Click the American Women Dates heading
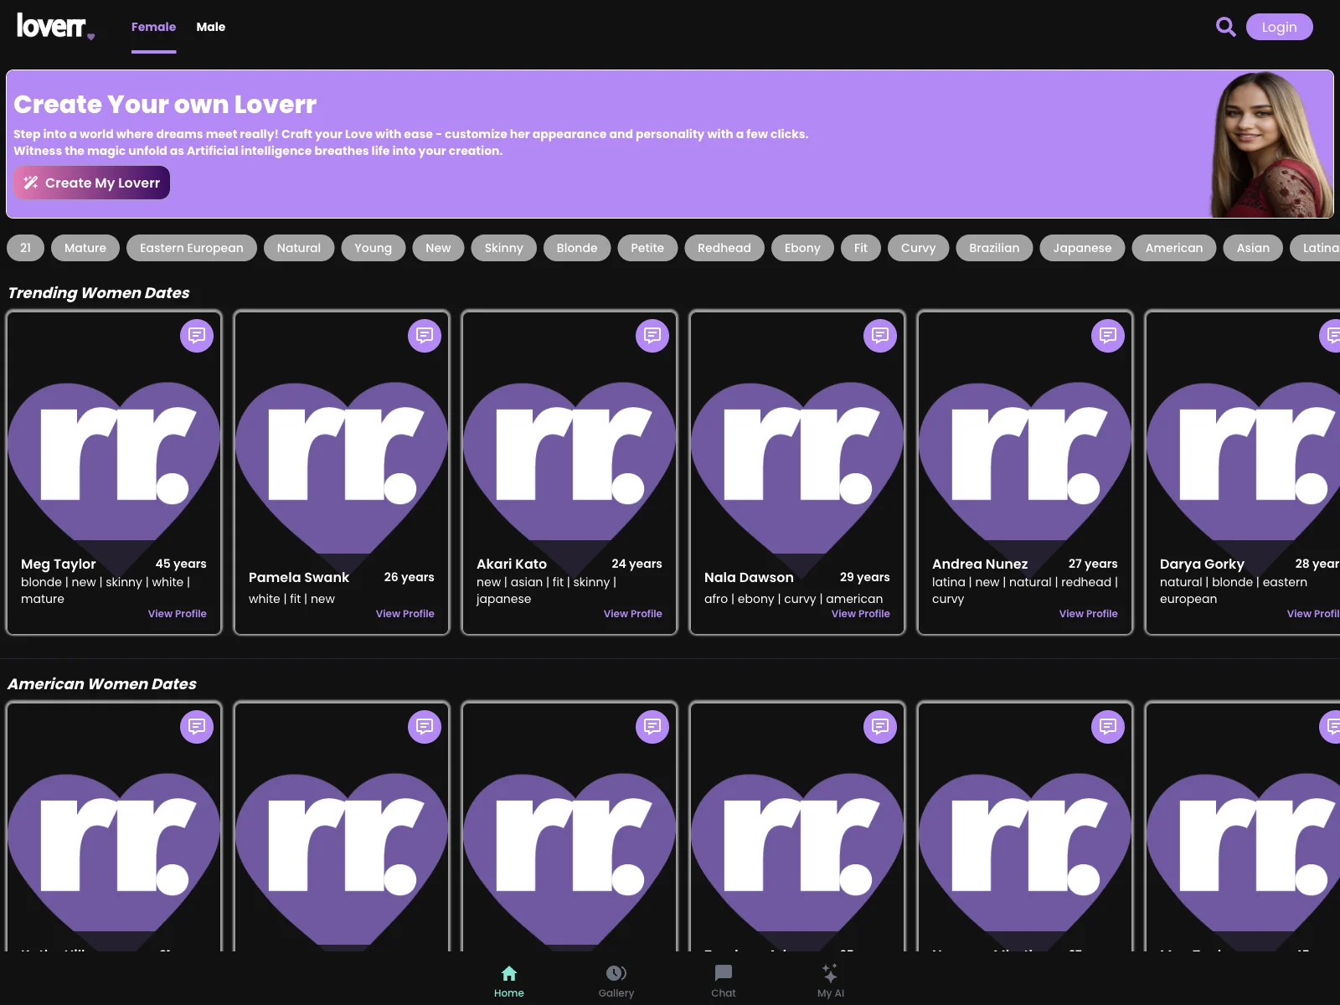The image size is (1340, 1005). click(102, 683)
